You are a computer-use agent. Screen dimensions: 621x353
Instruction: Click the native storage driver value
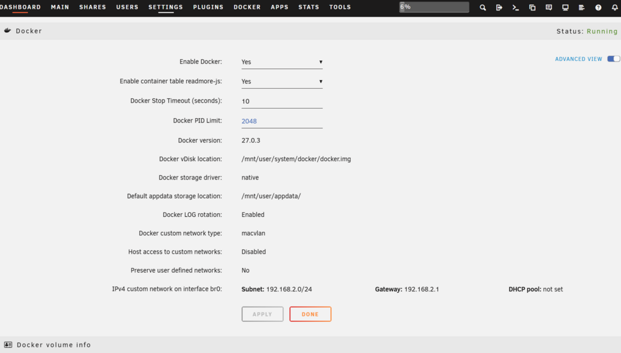(x=250, y=178)
